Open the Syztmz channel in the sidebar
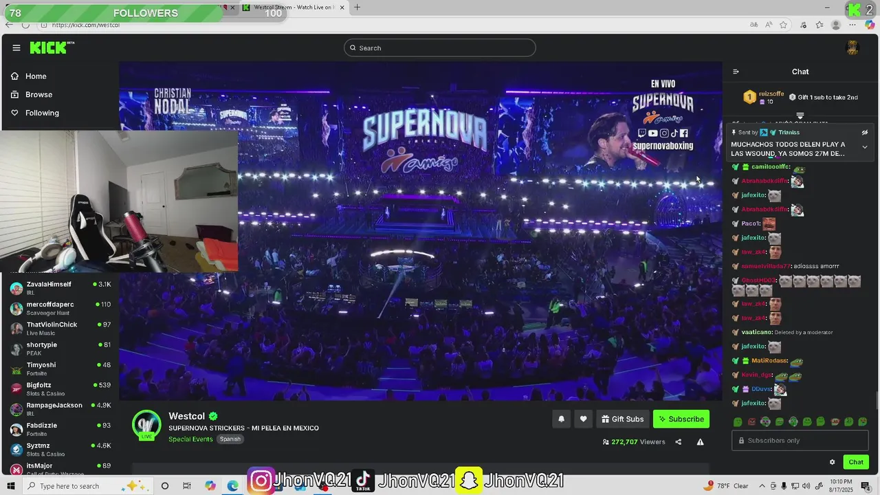The height and width of the screenshot is (495, 880). click(60, 450)
